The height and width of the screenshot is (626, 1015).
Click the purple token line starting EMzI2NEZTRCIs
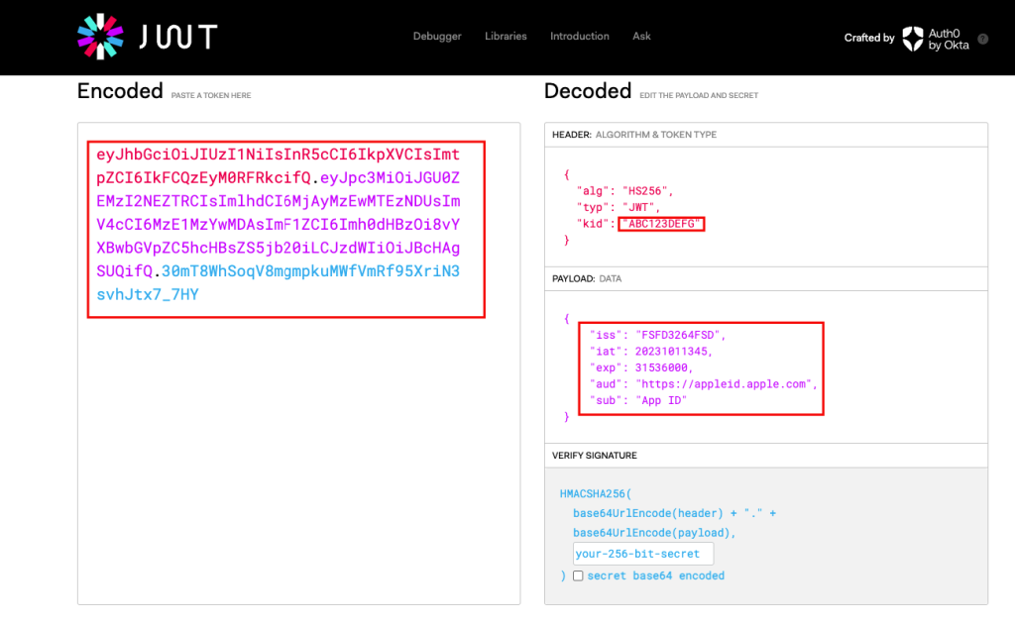(x=278, y=201)
